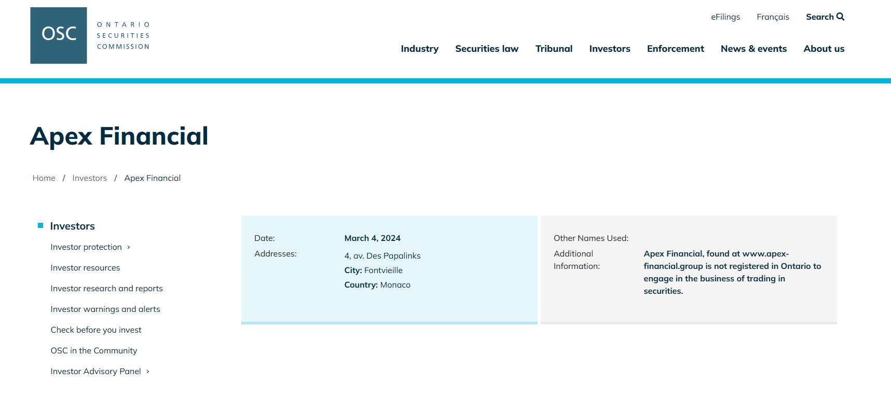Open Check before you invest
Screen dimensions: 891x399
[96, 330]
